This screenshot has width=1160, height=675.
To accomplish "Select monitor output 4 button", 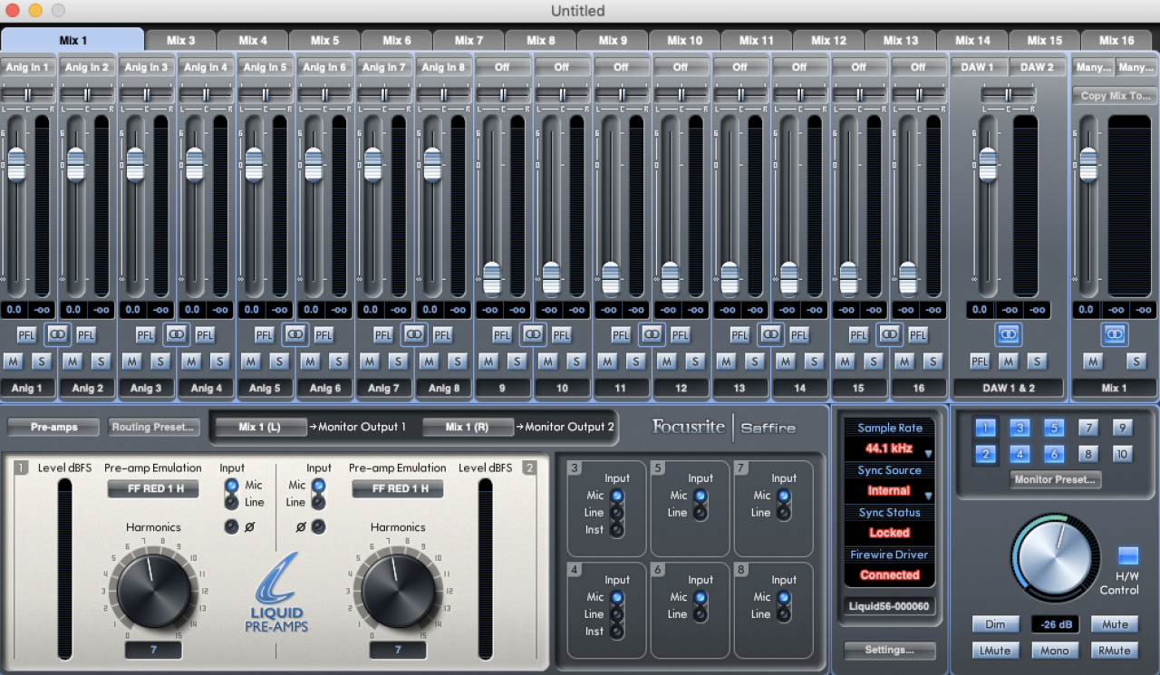I will (x=1020, y=454).
